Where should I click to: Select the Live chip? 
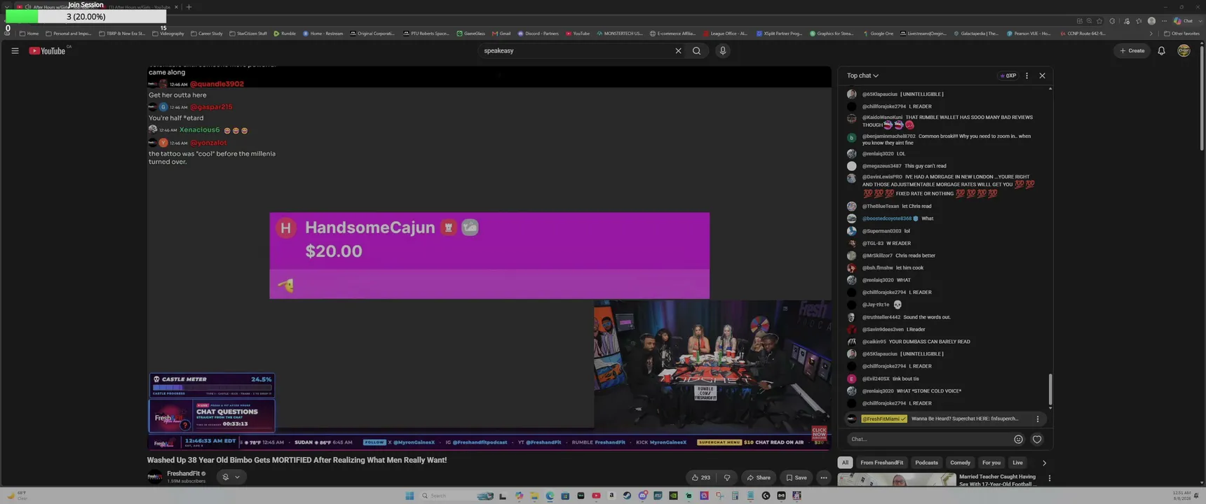tap(1017, 463)
